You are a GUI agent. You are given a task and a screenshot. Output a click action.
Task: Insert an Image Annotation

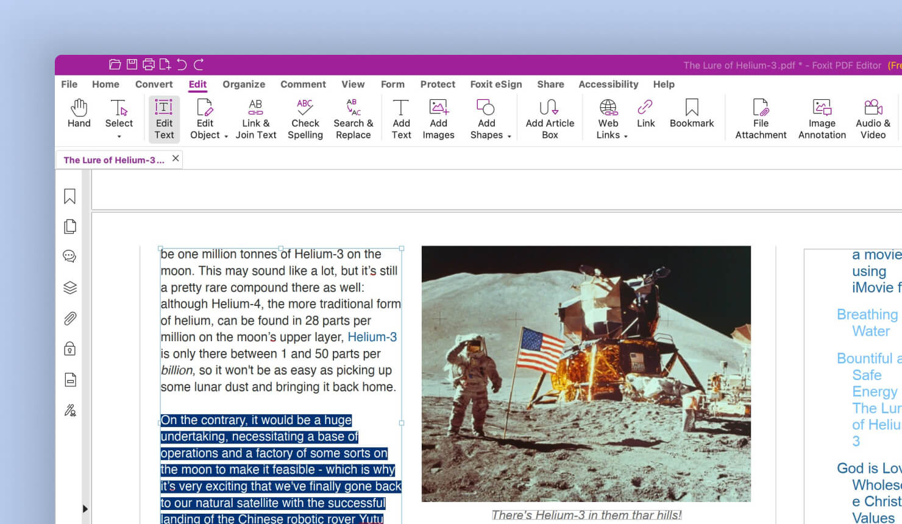pos(822,119)
